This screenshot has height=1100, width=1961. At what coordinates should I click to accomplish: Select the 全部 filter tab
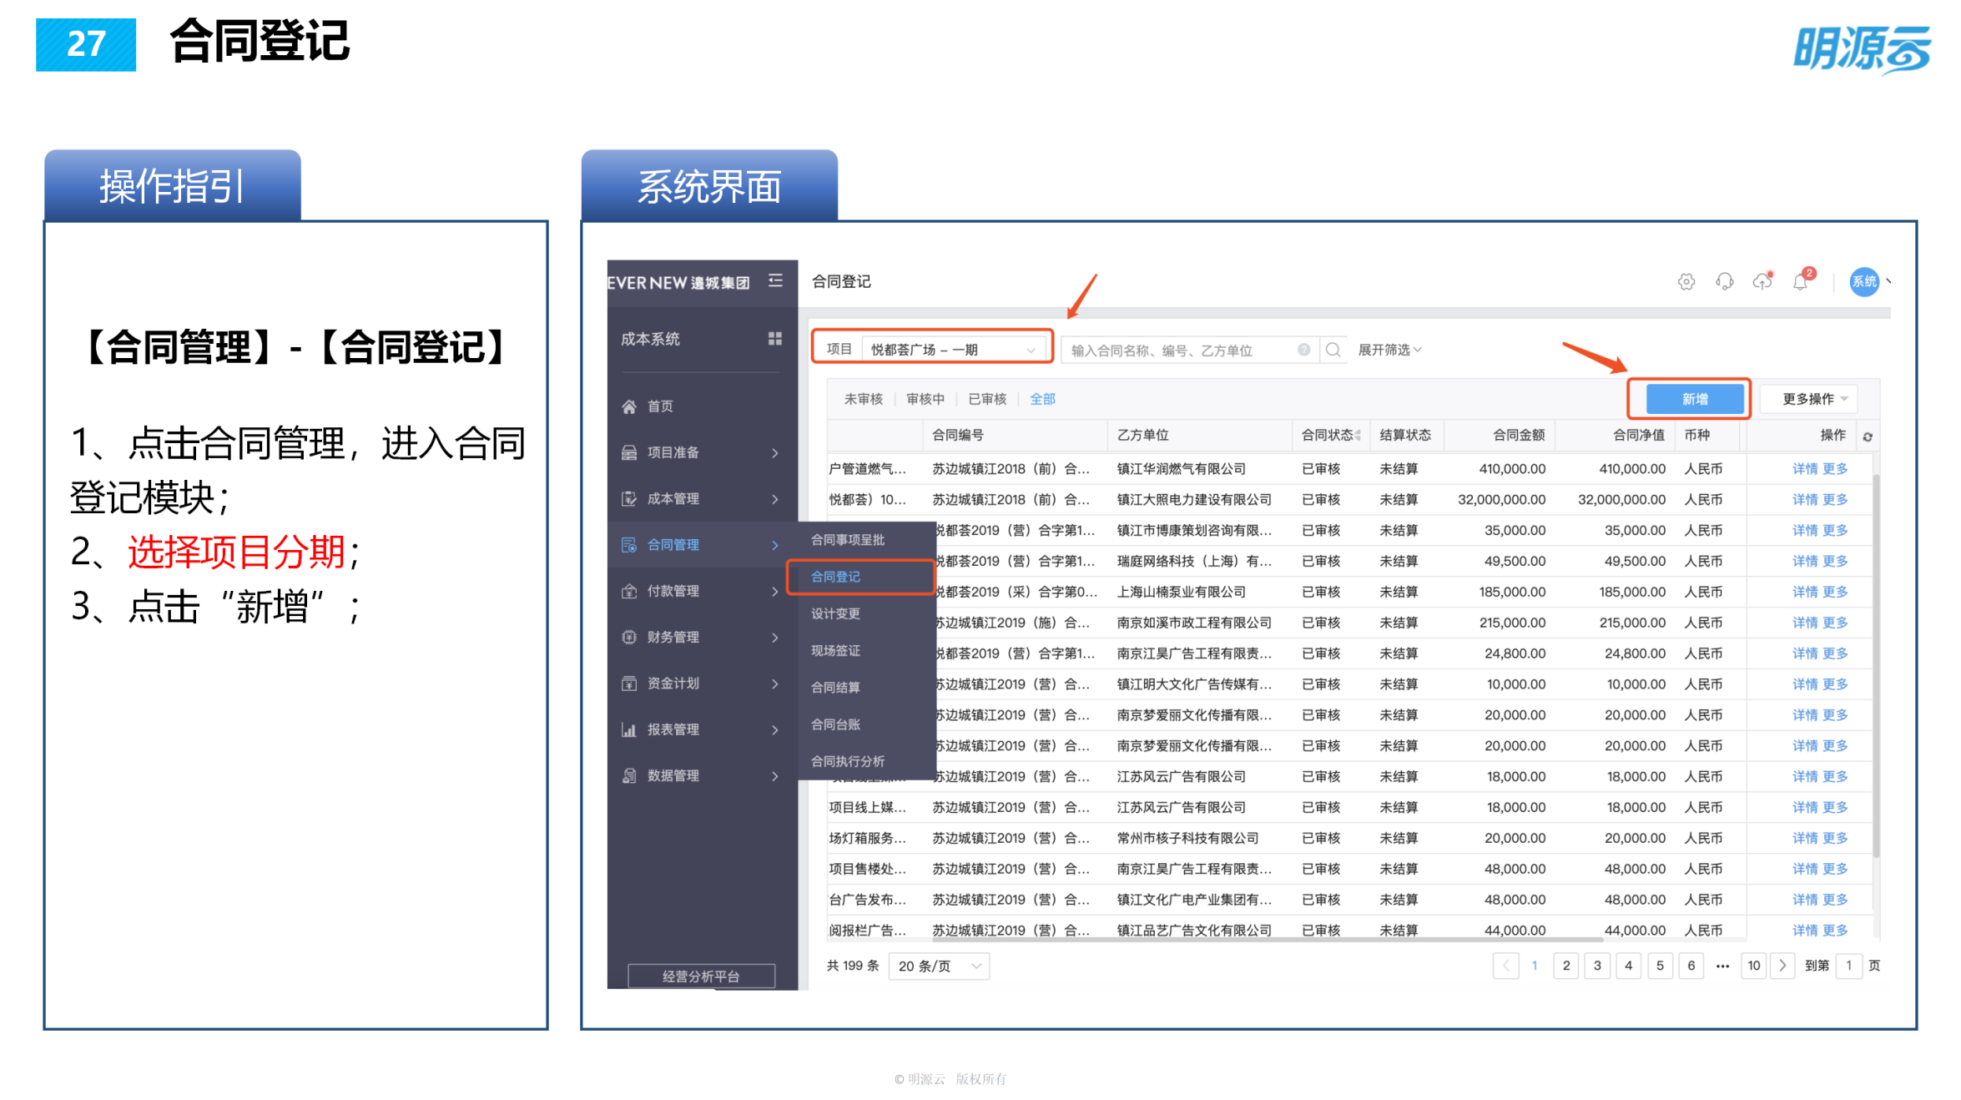click(x=1043, y=398)
